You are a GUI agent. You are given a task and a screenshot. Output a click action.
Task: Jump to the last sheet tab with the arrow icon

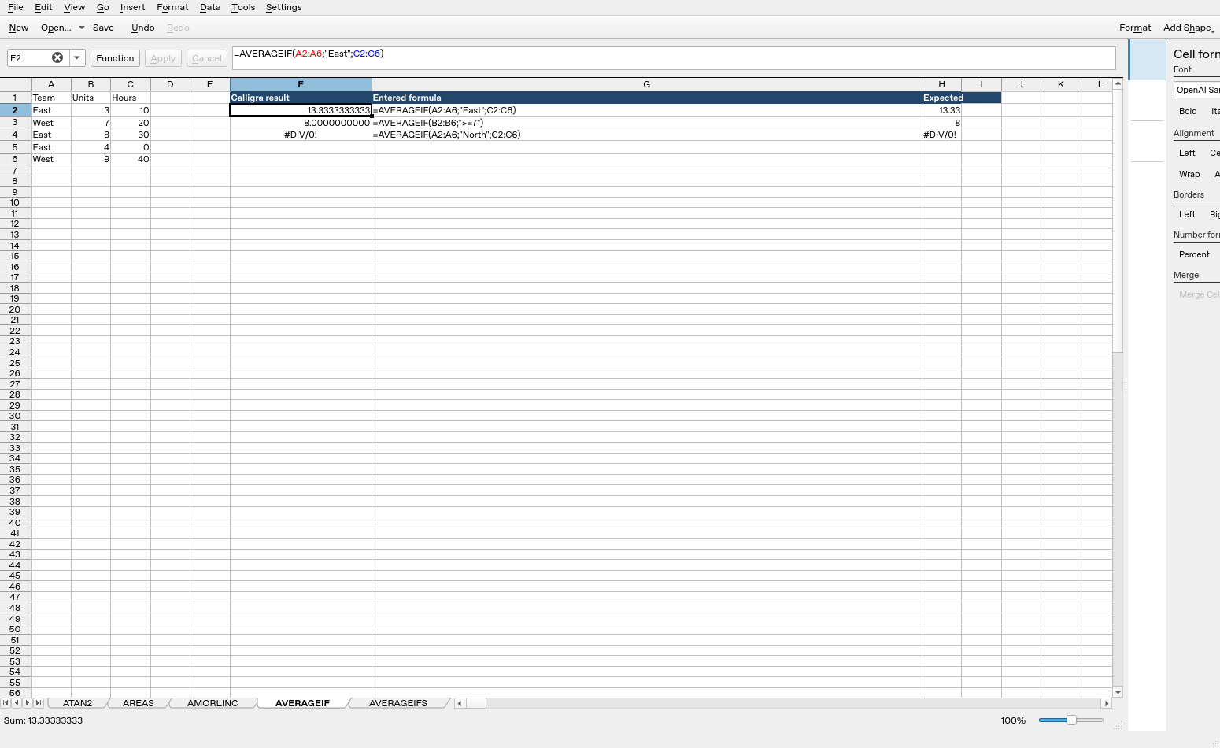[39, 703]
